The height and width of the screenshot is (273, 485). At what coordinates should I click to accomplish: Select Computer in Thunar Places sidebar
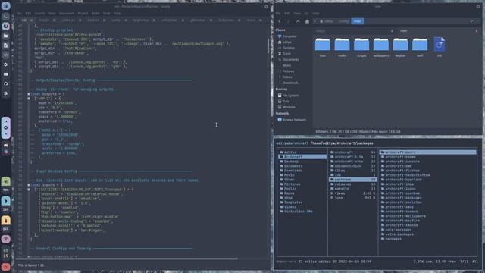click(287, 36)
